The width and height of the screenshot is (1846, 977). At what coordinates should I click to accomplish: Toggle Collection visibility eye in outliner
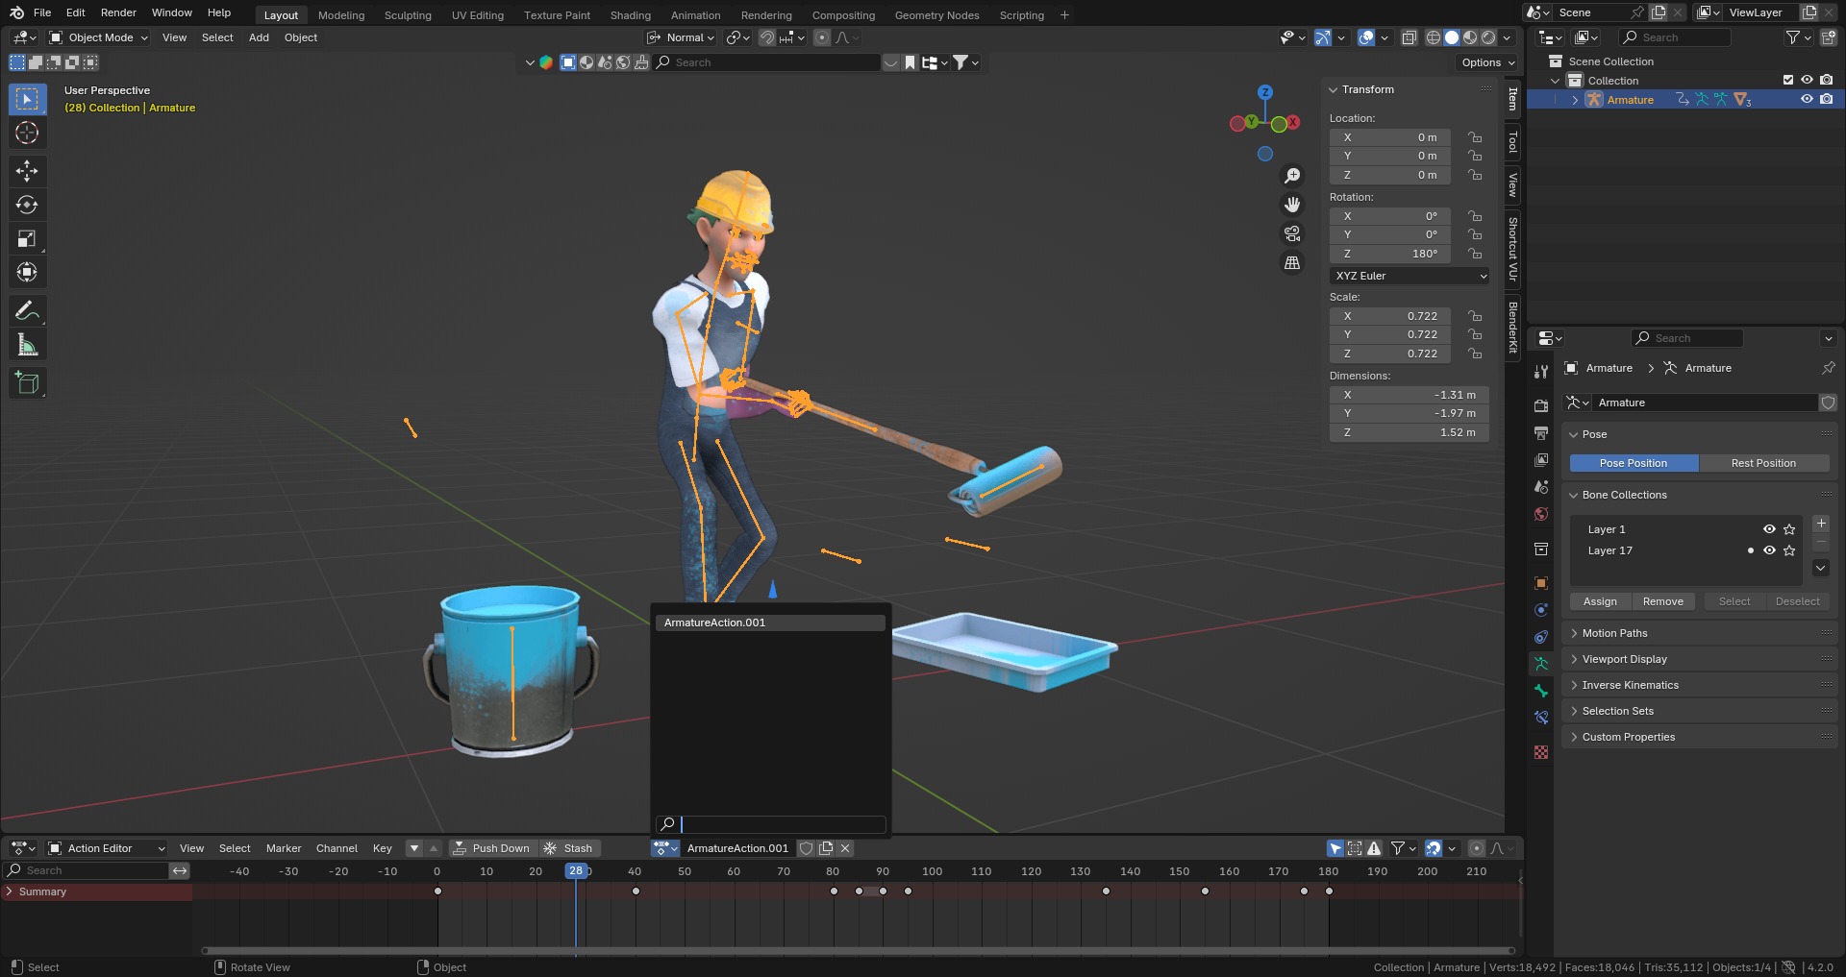pos(1807,80)
